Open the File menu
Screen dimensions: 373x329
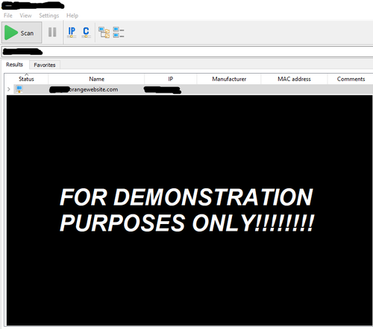tap(8, 16)
